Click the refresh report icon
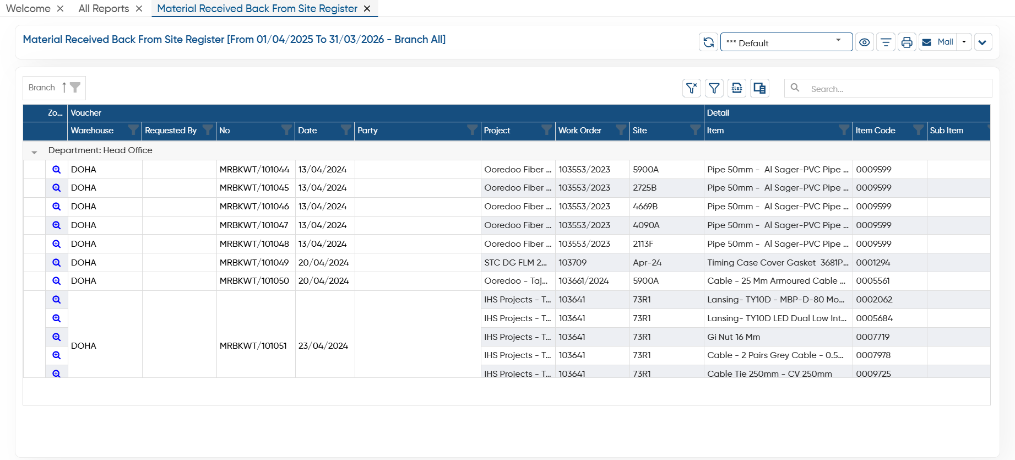The image size is (1015, 460). point(708,42)
